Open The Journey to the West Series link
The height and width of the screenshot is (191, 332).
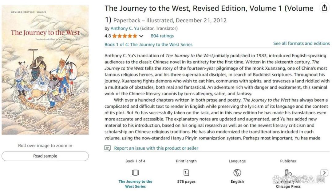[x=135, y=184]
